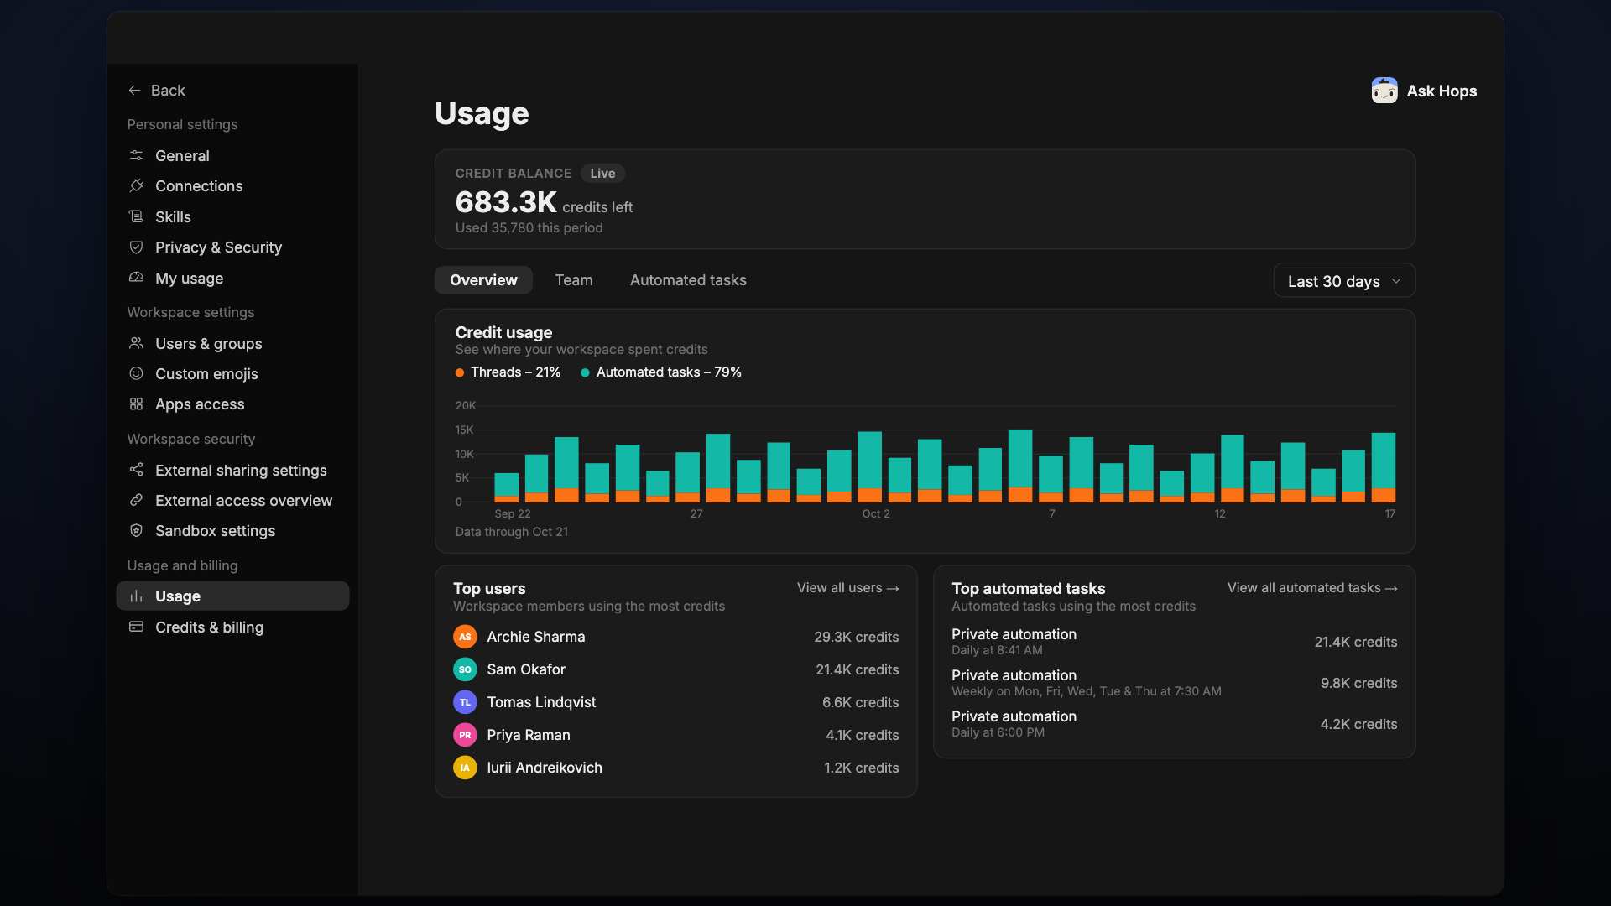Click the Users & groups people icon
Viewport: 1611px width, 906px height.
136,343
